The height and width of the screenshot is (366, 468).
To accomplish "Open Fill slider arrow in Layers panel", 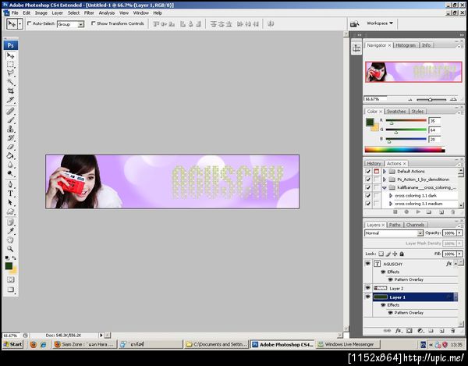I will coord(459,254).
